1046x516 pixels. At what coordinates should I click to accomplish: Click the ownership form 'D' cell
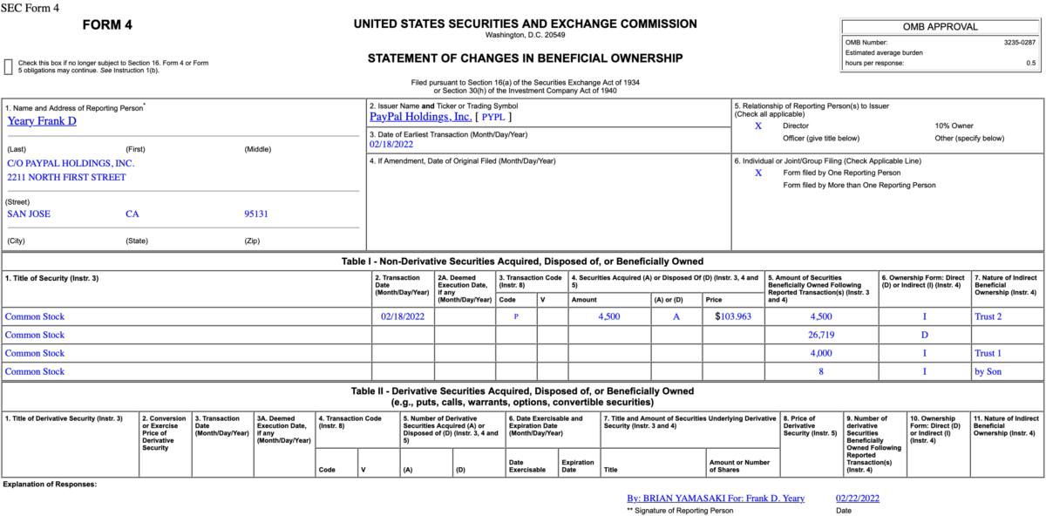(x=924, y=335)
